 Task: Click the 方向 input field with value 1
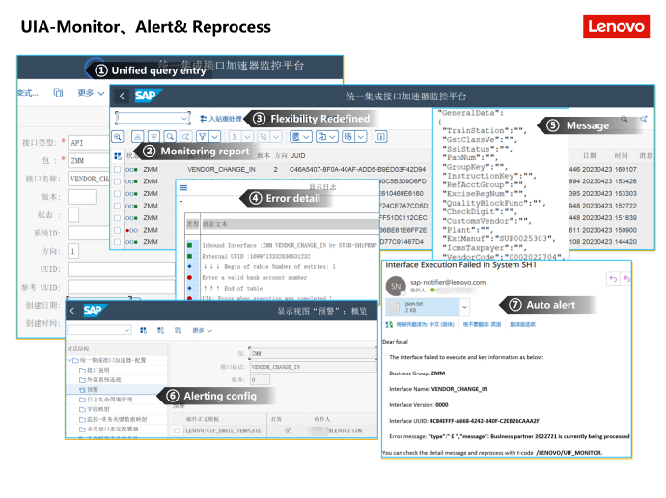[x=73, y=251]
